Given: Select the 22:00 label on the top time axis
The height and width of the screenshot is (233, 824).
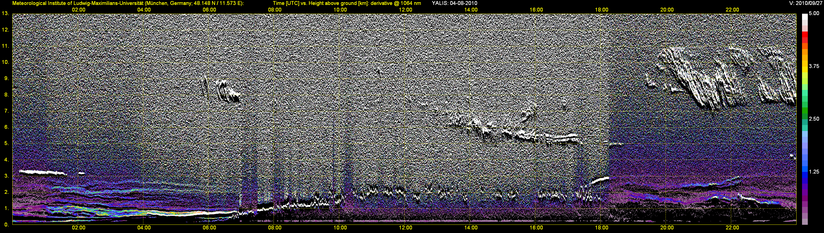Looking at the screenshot, I should pyautogui.click(x=732, y=10).
